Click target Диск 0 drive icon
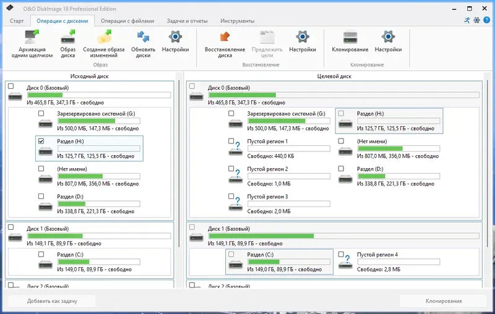Image resolution: width=495 pixels, height=314 pixels. tap(196, 96)
